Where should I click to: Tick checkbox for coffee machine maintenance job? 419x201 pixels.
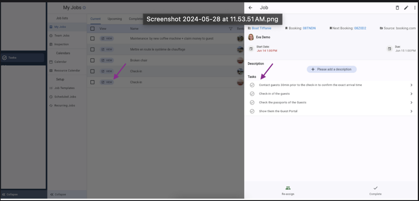point(93,38)
